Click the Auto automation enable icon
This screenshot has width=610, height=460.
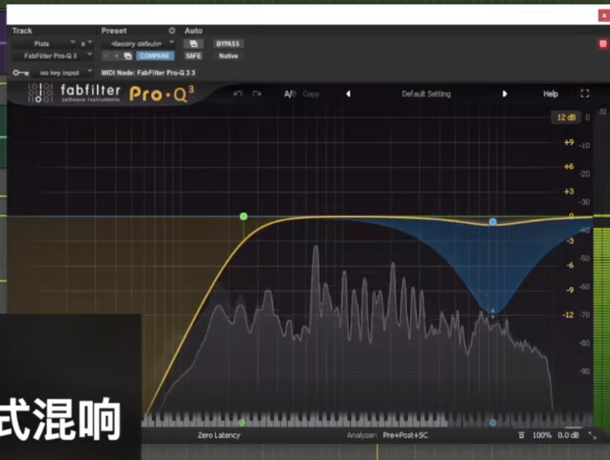(x=193, y=44)
